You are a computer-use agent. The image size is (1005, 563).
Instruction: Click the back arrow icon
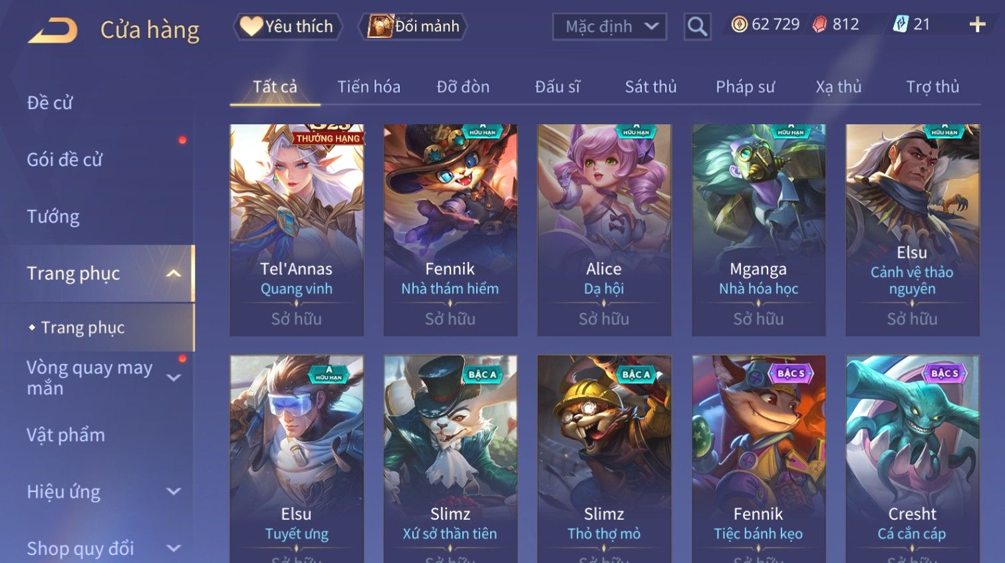53,31
